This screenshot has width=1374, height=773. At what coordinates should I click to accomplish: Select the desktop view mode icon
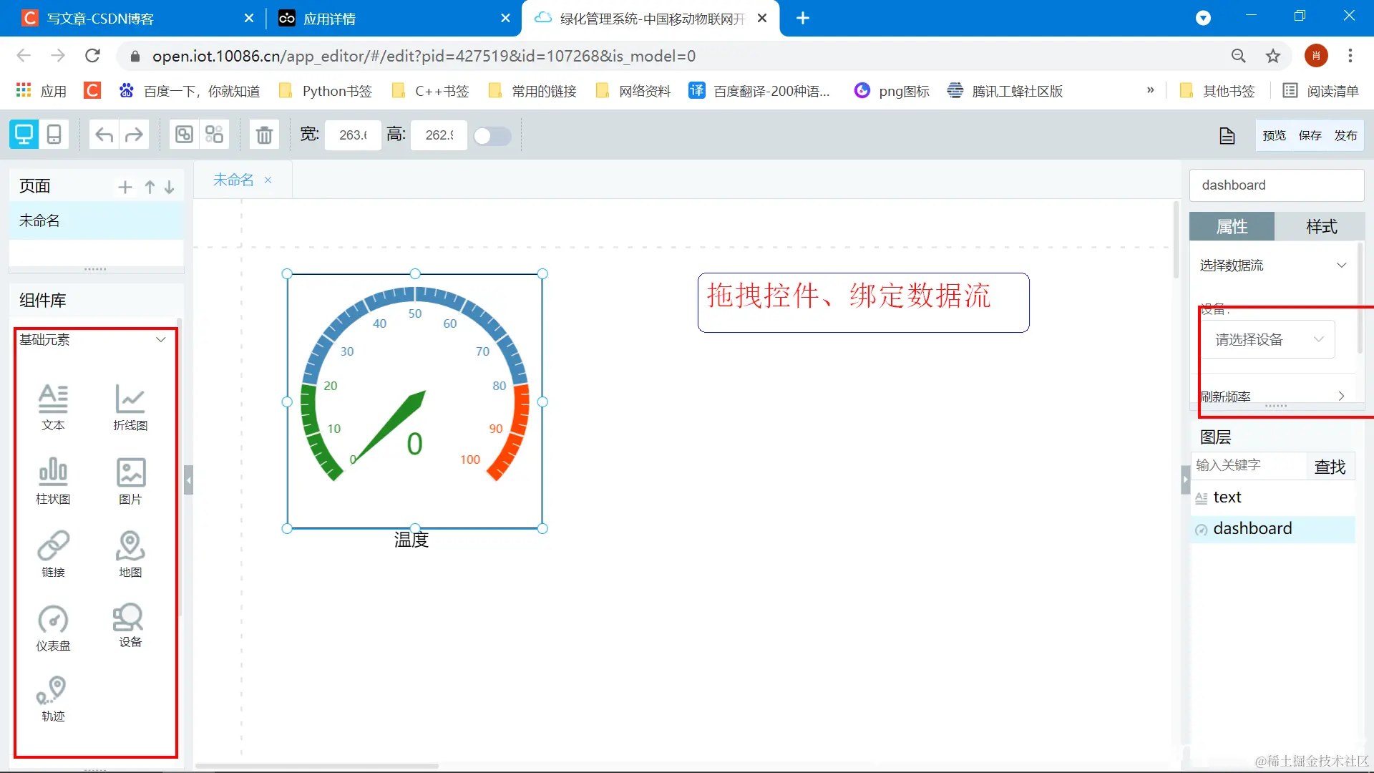[24, 135]
